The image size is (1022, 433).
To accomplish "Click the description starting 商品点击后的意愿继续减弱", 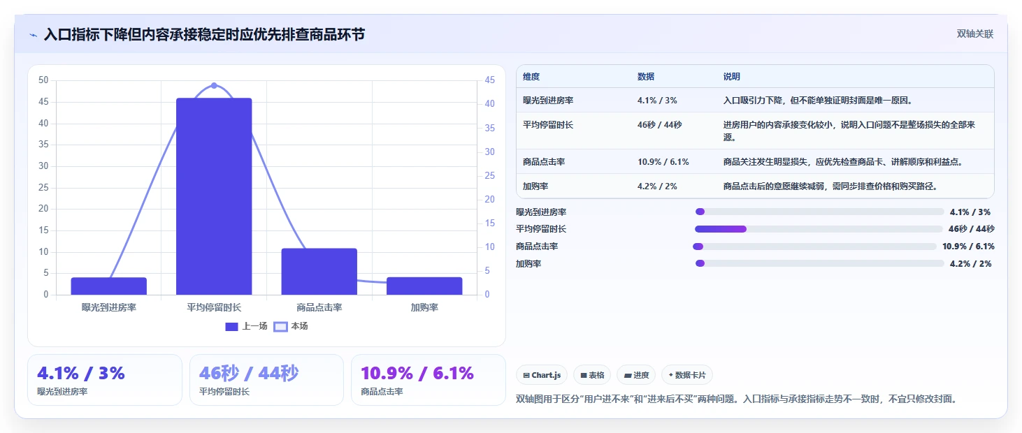I will click(830, 186).
